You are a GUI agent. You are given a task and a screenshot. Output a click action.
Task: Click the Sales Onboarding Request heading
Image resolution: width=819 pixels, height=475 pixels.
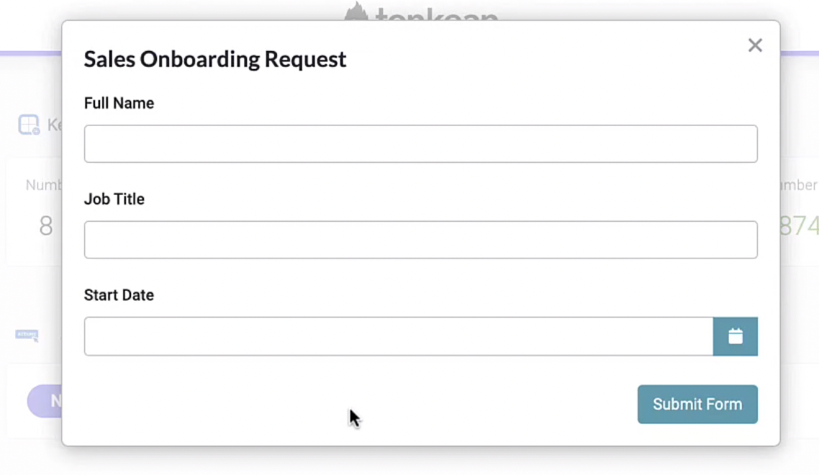click(214, 59)
